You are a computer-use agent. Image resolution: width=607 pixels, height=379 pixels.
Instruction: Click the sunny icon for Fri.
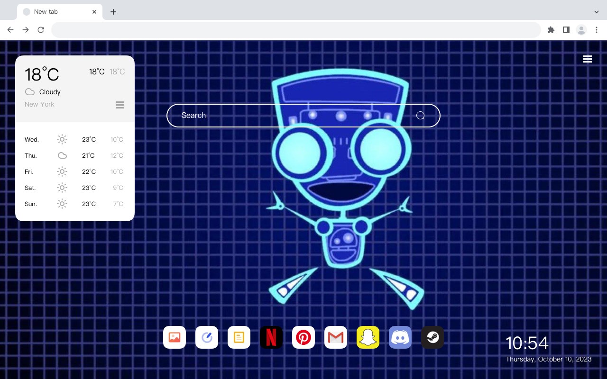coord(62,171)
